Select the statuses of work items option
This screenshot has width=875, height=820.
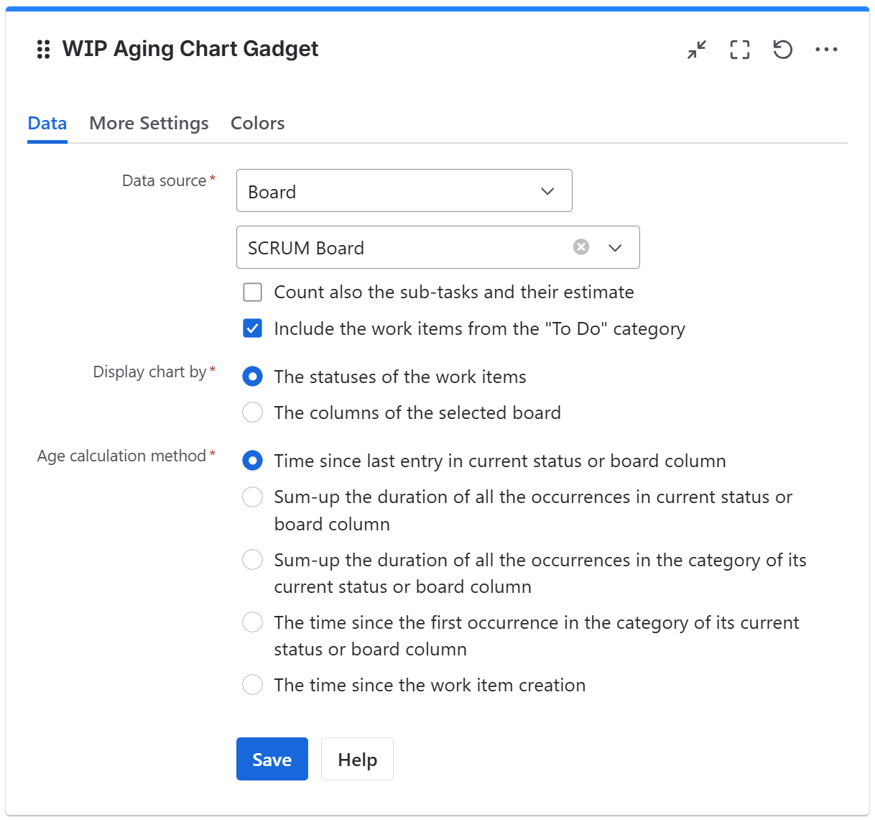pos(252,377)
